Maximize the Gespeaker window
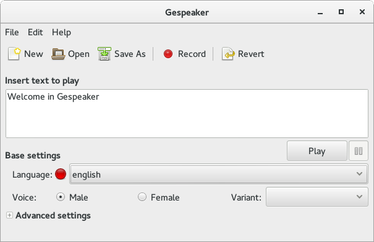Viewport: 374px width, 242px height. point(341,12)
